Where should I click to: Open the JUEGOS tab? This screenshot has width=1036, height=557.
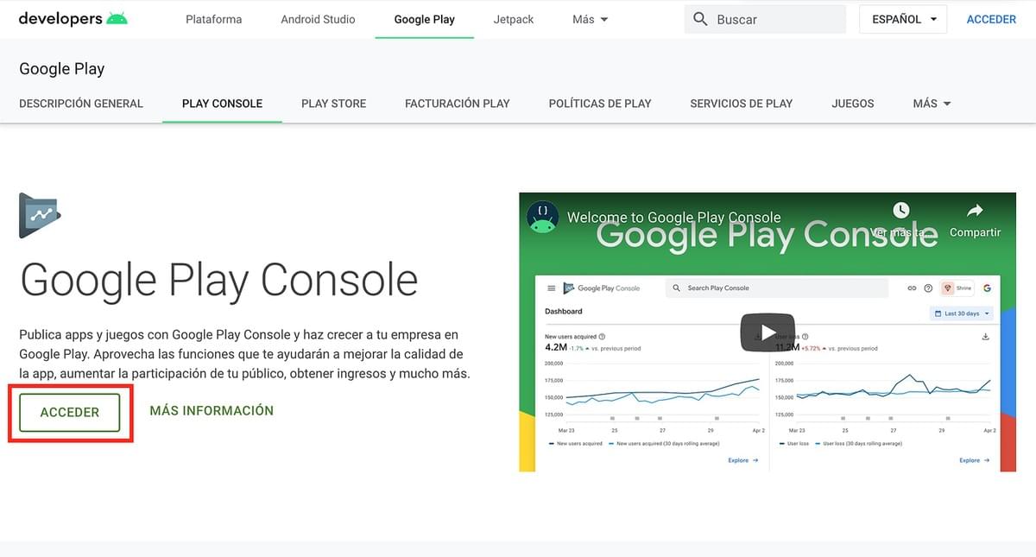pyautogui.click(x=853, y=104)
